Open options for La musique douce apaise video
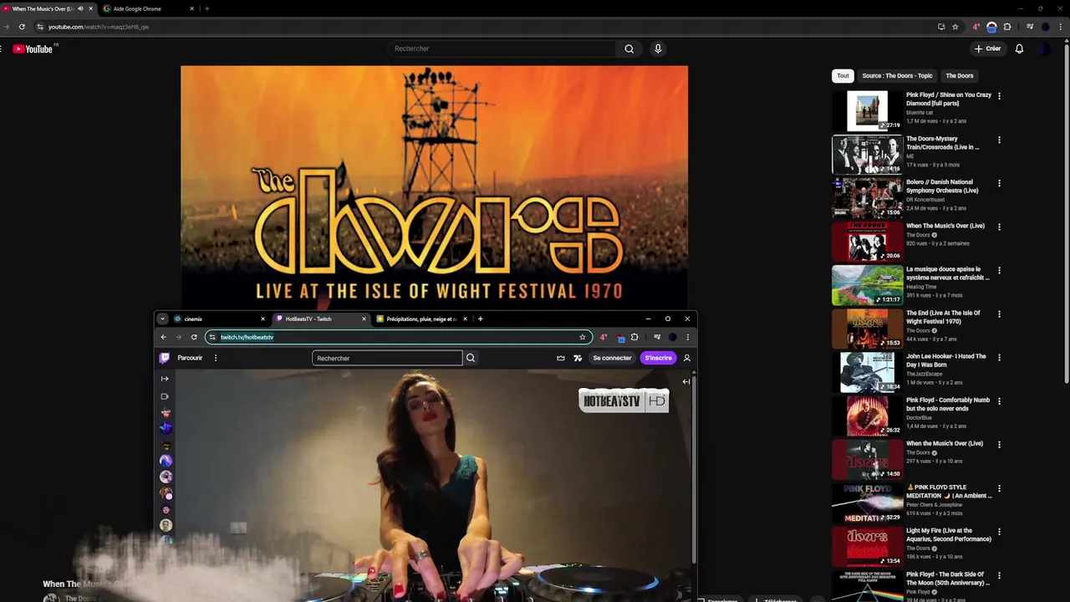1070x602 pixels. tap(999, 270)
